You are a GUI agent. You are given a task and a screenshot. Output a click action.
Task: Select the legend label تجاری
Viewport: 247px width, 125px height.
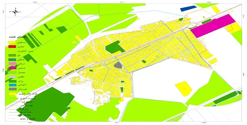(21, 47)
